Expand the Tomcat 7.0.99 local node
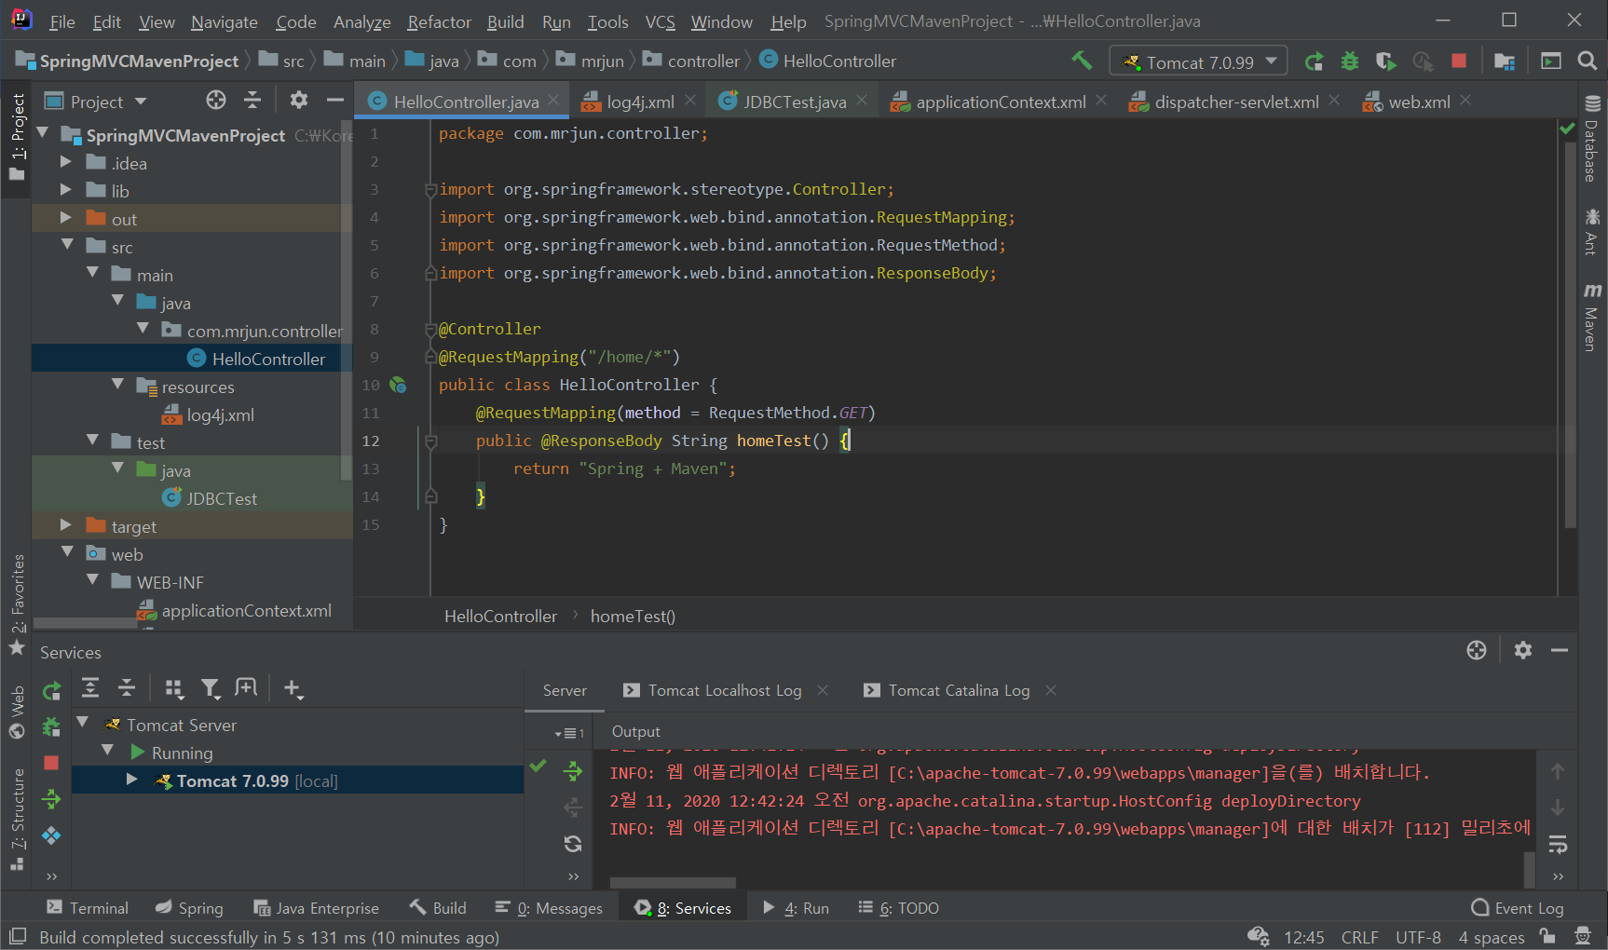1608x950 pixels. (x=132, y=780)
